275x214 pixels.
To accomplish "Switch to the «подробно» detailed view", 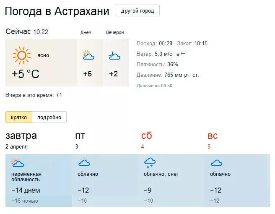I will (49, 117).
